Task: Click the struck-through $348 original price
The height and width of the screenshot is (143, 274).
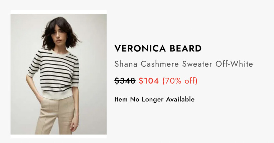Action: (125, 81)
